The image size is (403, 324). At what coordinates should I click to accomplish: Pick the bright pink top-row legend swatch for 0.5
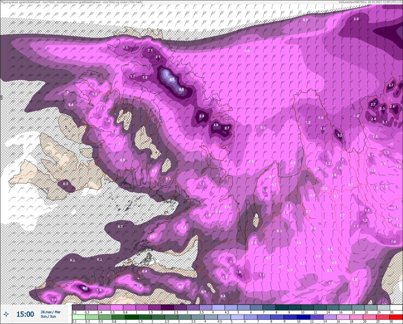pyautogui.click(x=116, y=307)
